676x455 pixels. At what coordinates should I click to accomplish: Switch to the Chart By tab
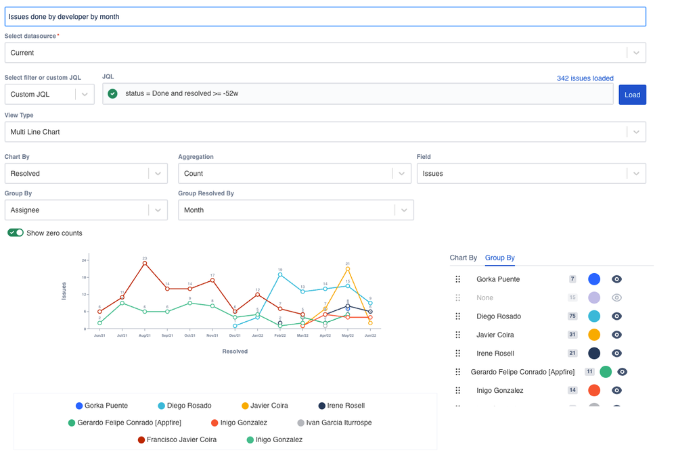click(463, 258)
